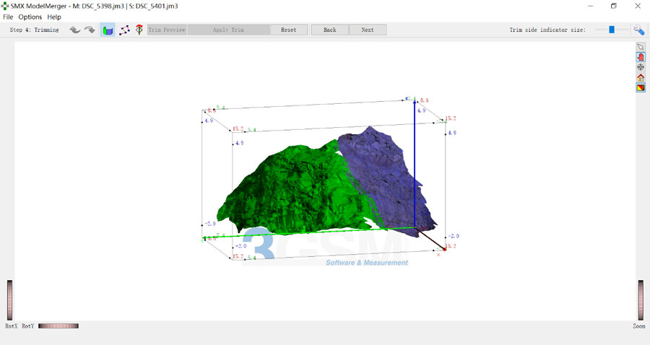The height and width of the screenshot is (345, 650).
Task: Open the Options menu
Action: (x=30, y=17)
